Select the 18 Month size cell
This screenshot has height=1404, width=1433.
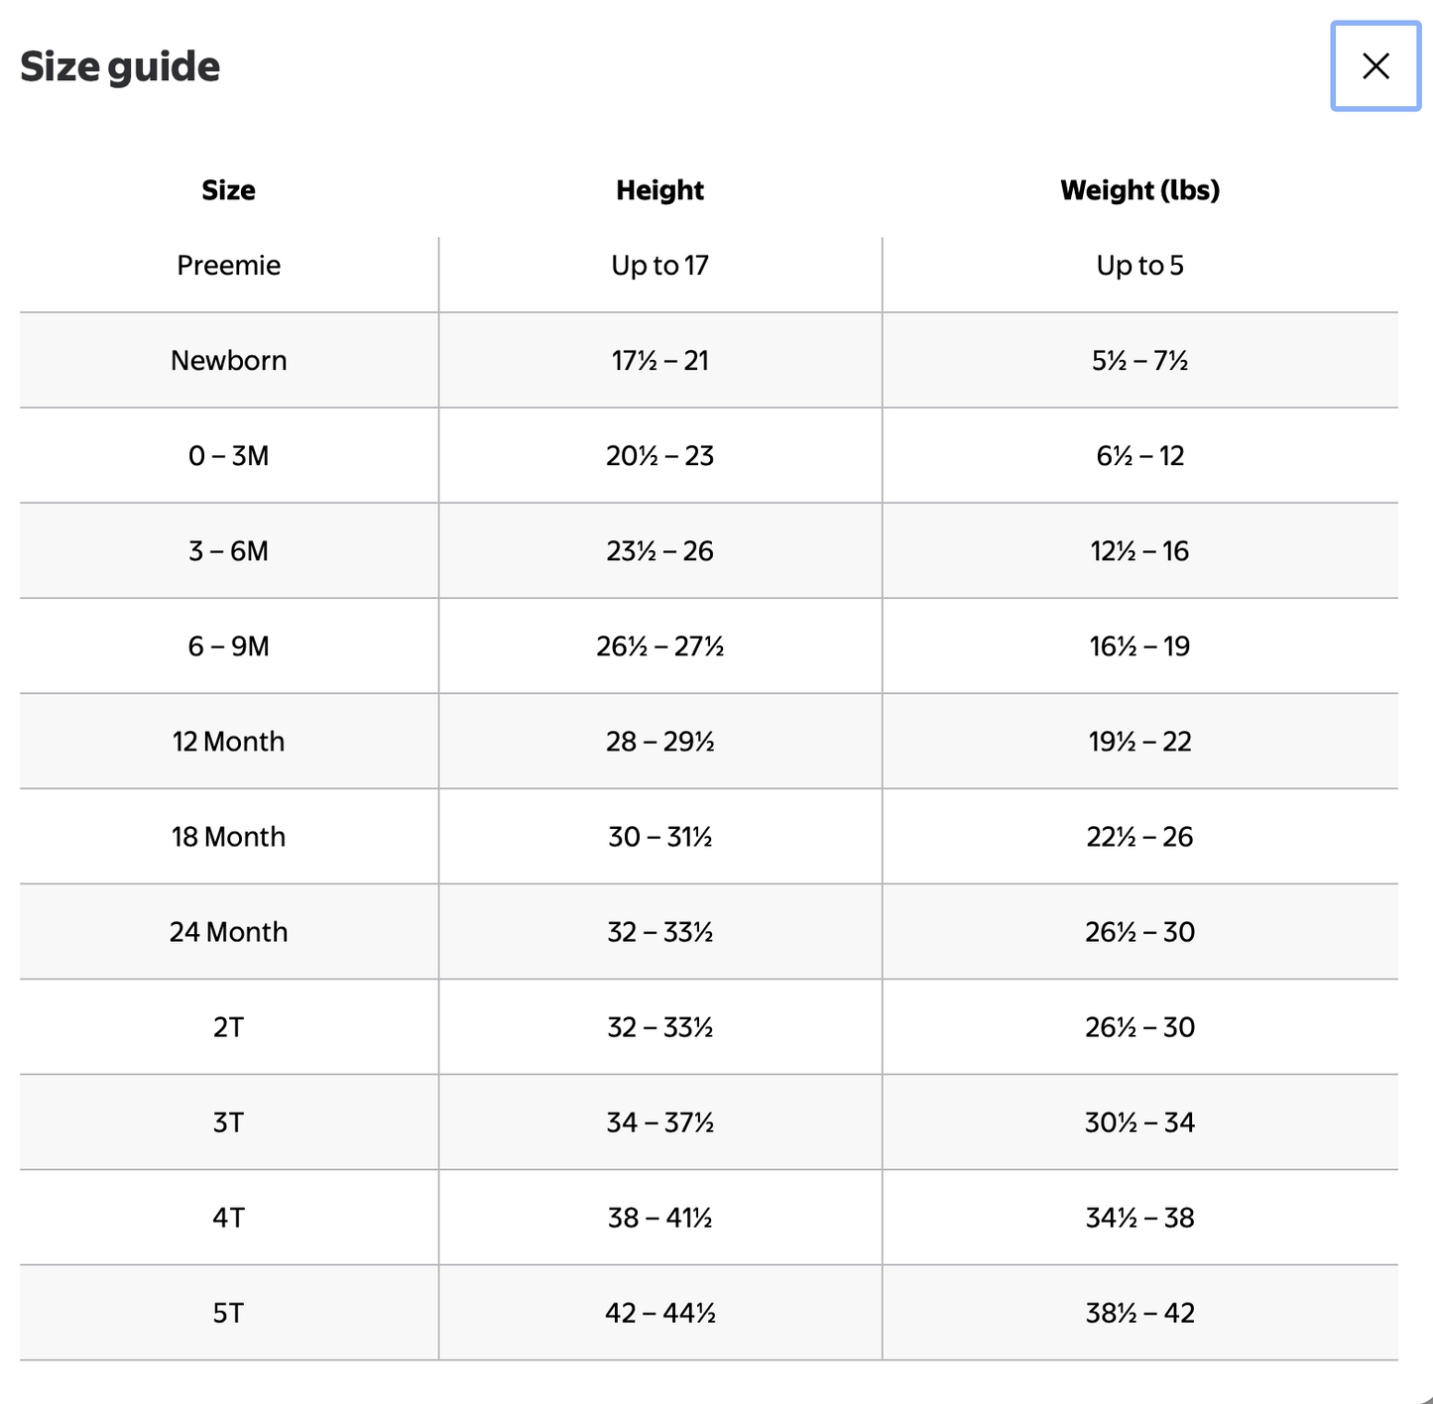[x=229, y=836]
